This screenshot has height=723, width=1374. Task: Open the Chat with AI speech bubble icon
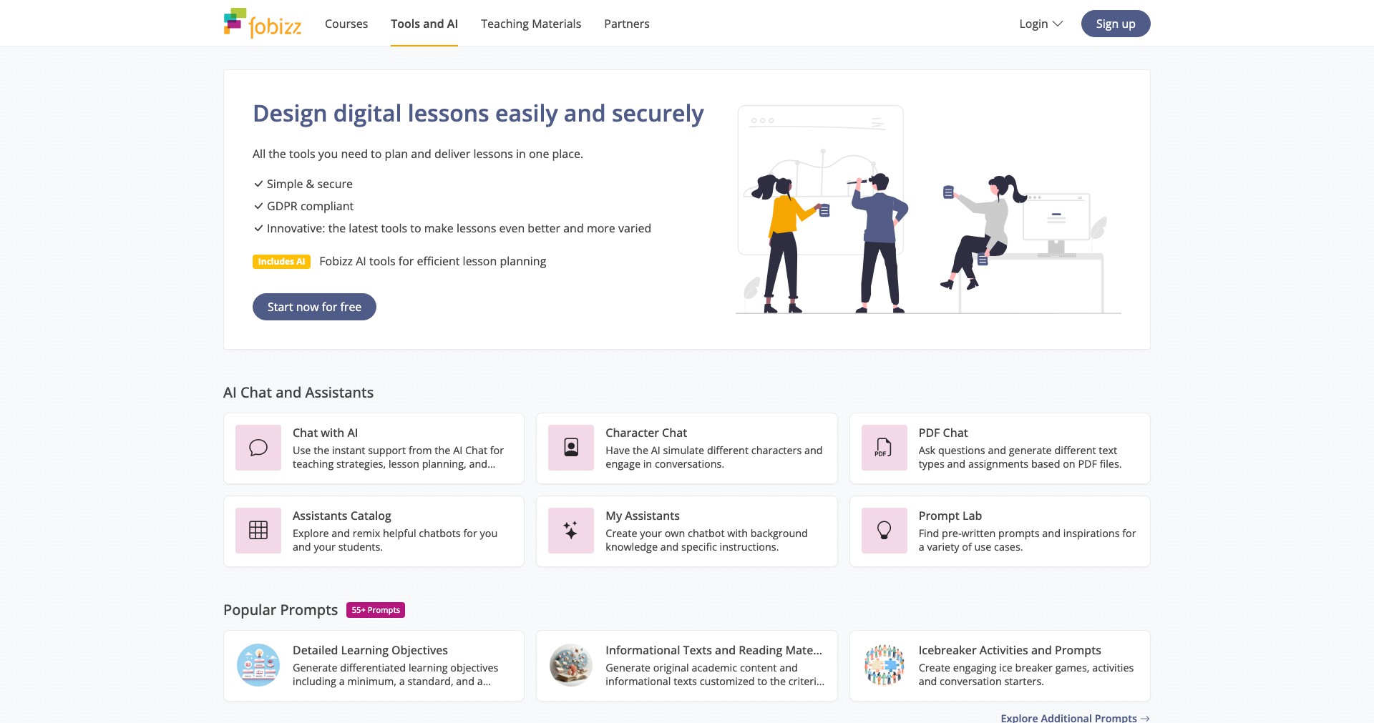click(258, 448)
